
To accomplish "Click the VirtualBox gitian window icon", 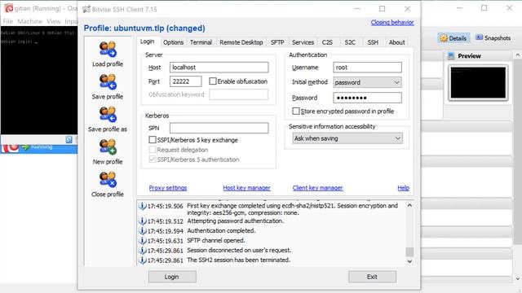I will pyautogui.click(x=9, y=8).
